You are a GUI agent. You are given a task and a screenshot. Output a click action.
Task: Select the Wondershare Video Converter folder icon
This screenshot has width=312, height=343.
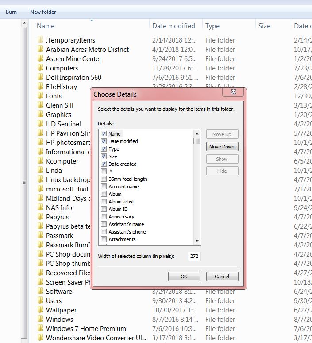pyautogui.click(x=40, y=338)
